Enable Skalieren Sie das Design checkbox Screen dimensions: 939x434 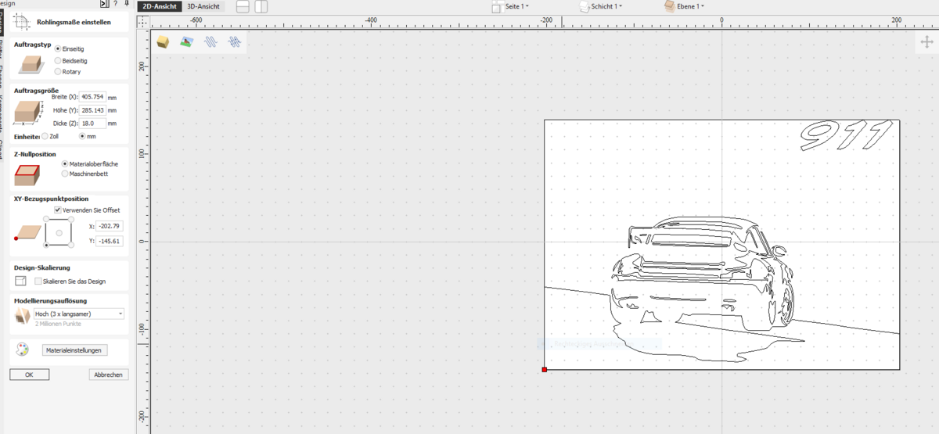39,281
